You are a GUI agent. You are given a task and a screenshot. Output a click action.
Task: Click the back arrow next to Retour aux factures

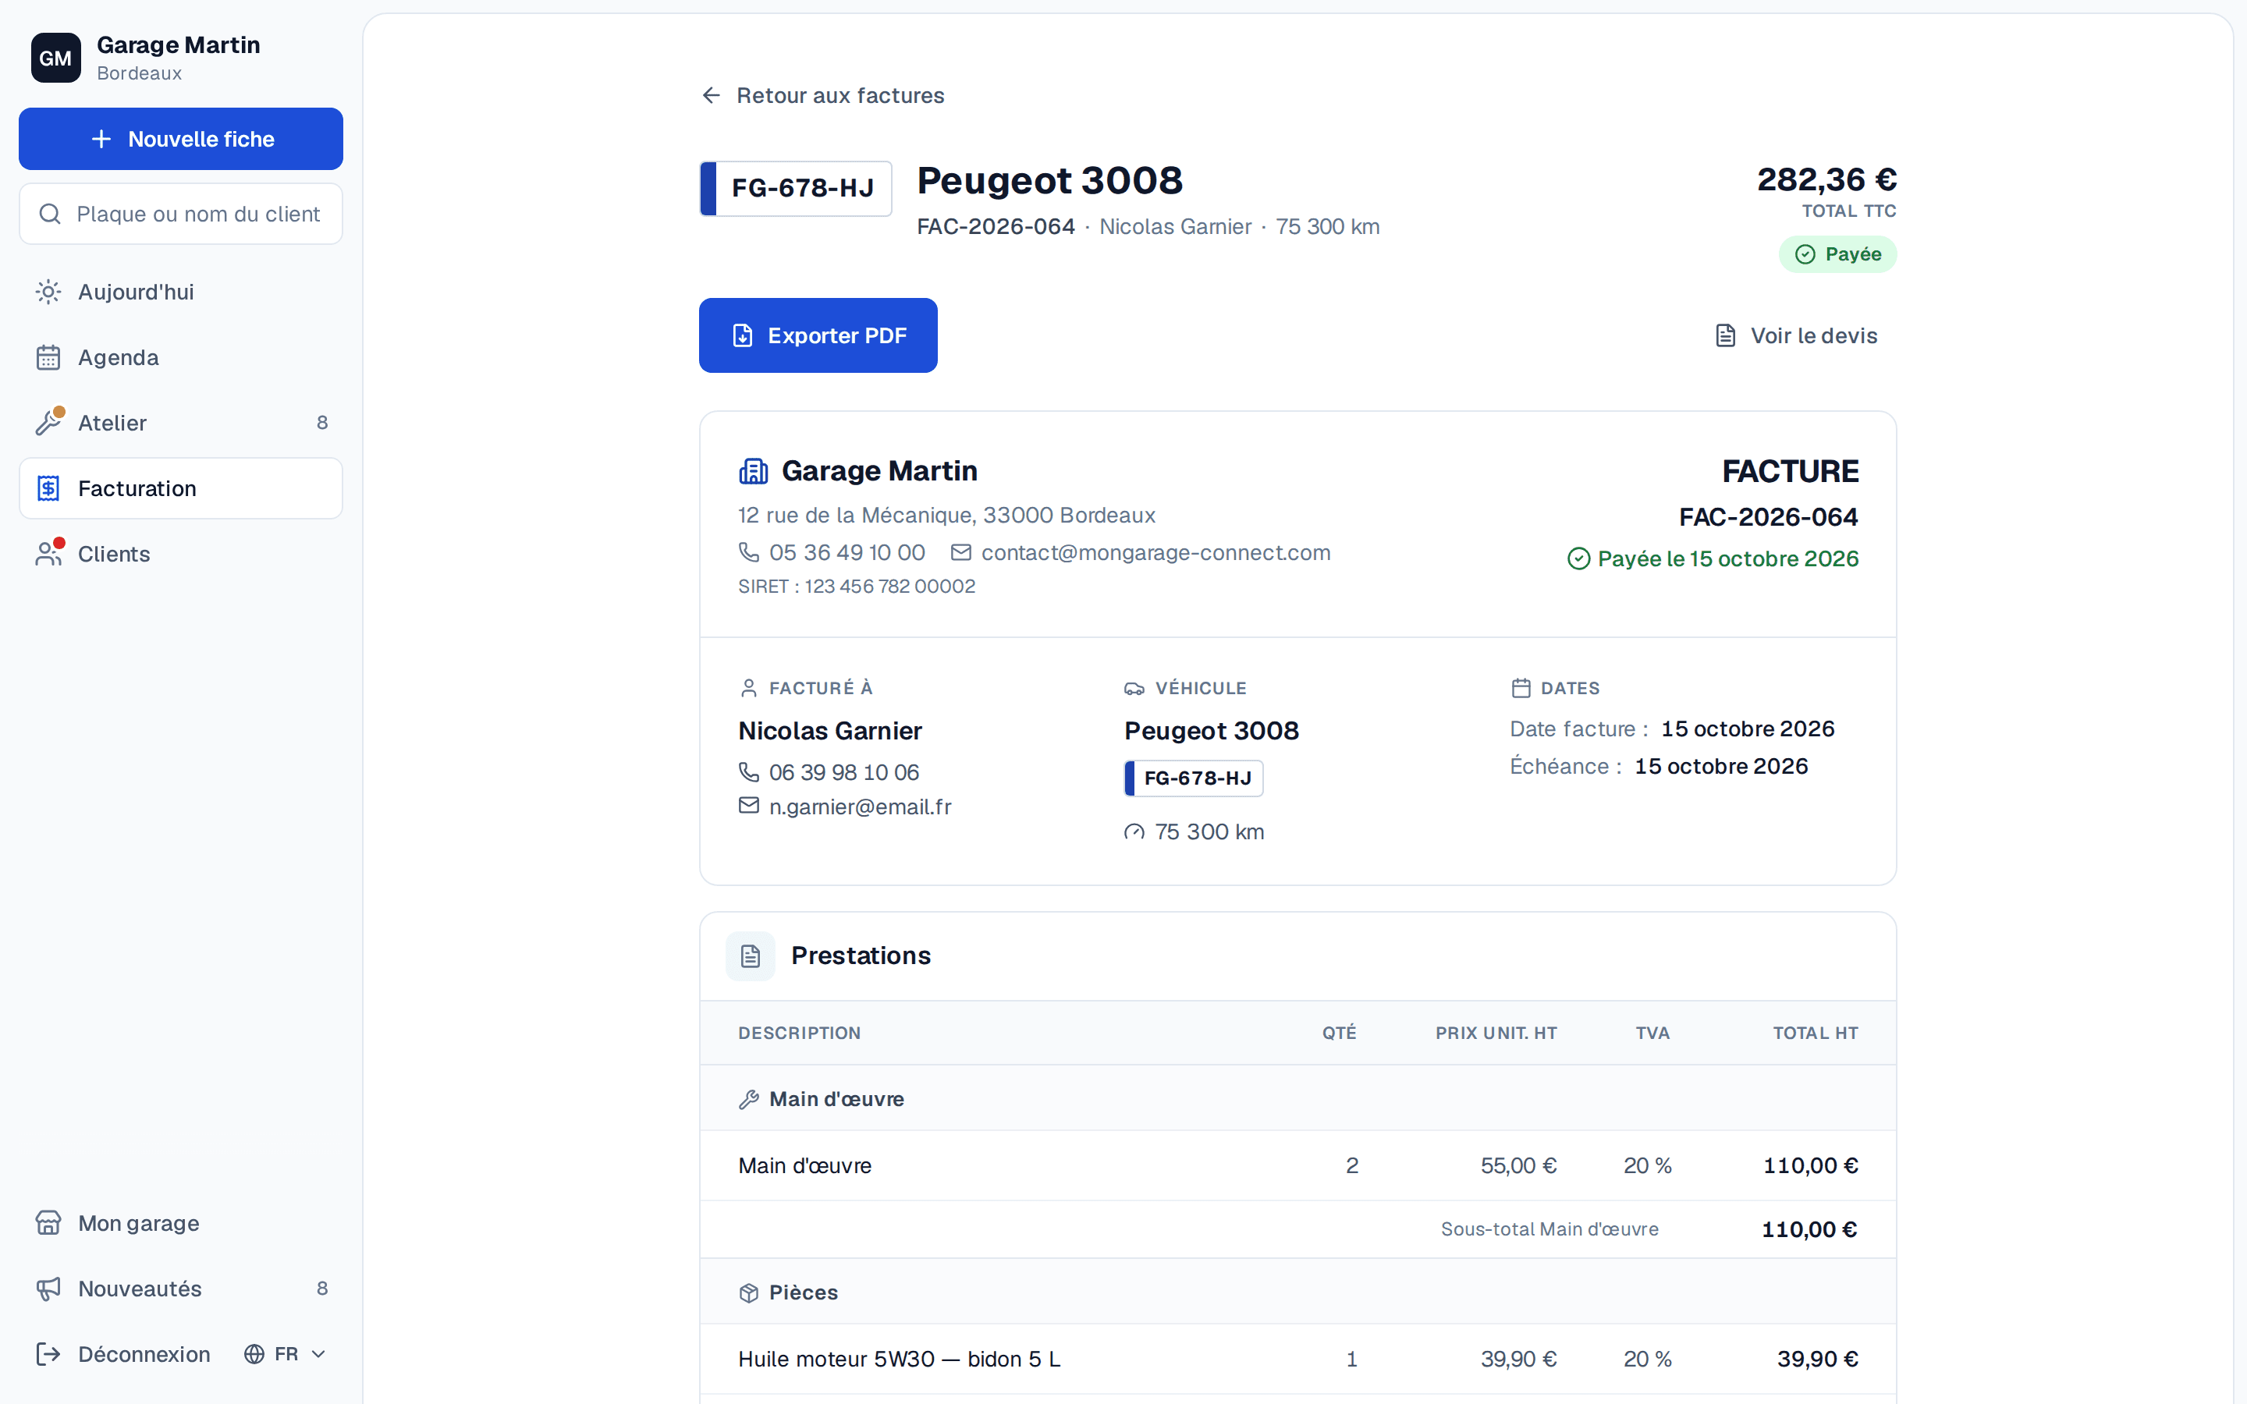pos(712,96)
